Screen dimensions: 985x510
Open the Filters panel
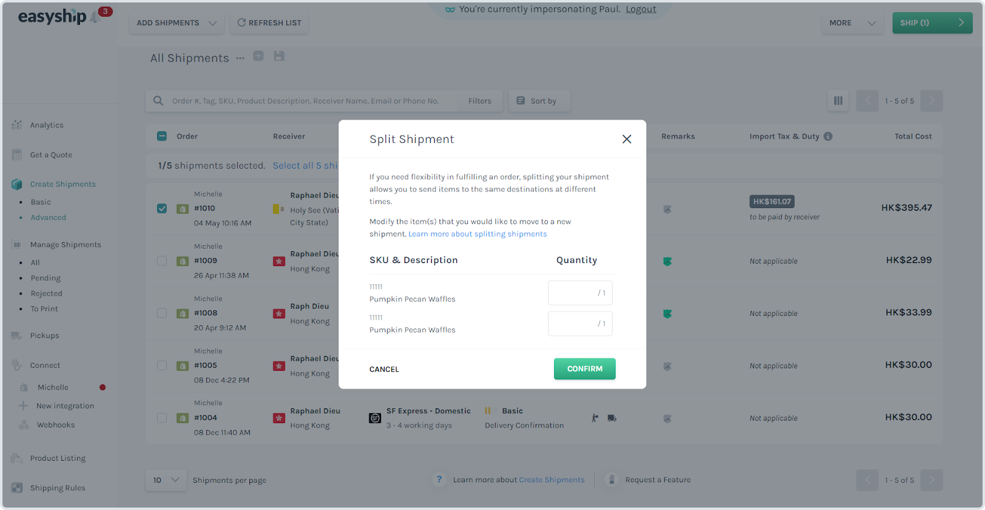pyautogui.click(x=480, y=101)
